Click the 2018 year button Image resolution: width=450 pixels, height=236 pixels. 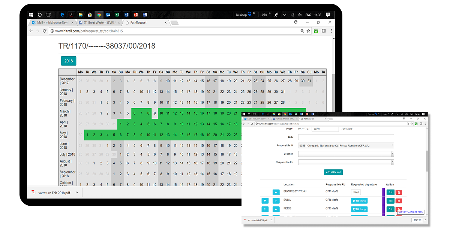(69, 61)
